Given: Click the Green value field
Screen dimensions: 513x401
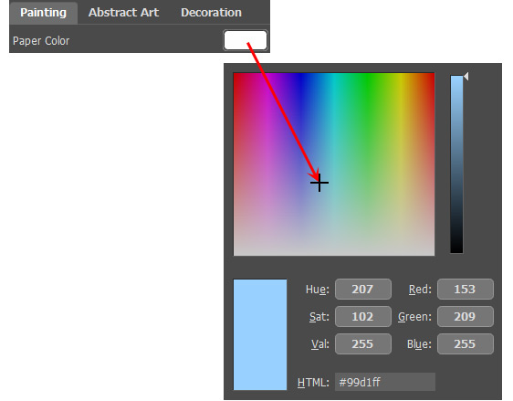Looking at the screenshot, I should click(x=466, y=317).
